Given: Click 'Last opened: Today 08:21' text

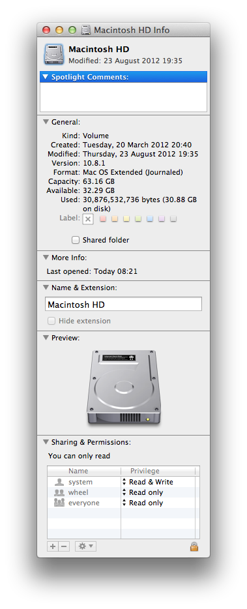Looking at the screenshot, I should pos(92,271).
